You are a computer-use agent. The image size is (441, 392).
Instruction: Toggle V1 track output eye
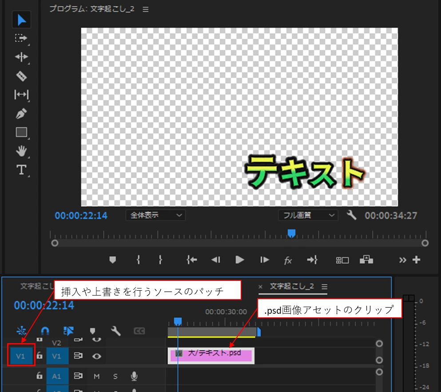point(97,356)
